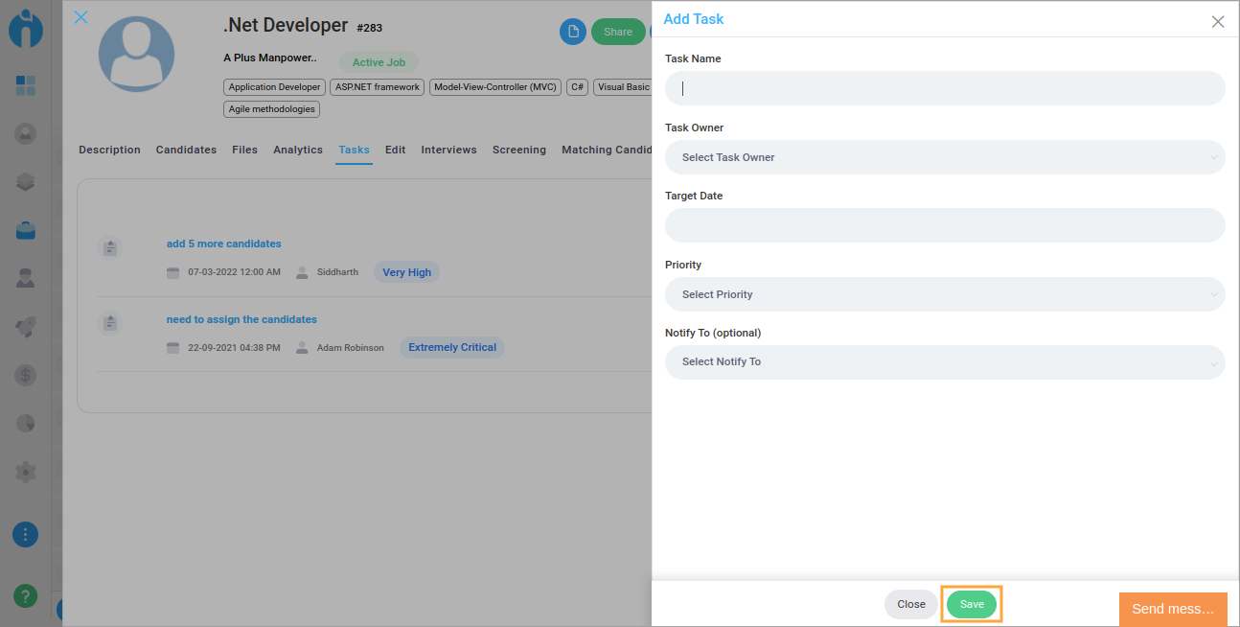
Task: Open the settings gear icon in sidebar
Action: (x=26, y=472)
